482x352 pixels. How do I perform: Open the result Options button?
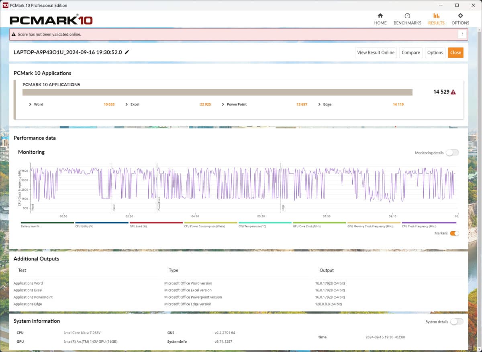pos(435,53)
